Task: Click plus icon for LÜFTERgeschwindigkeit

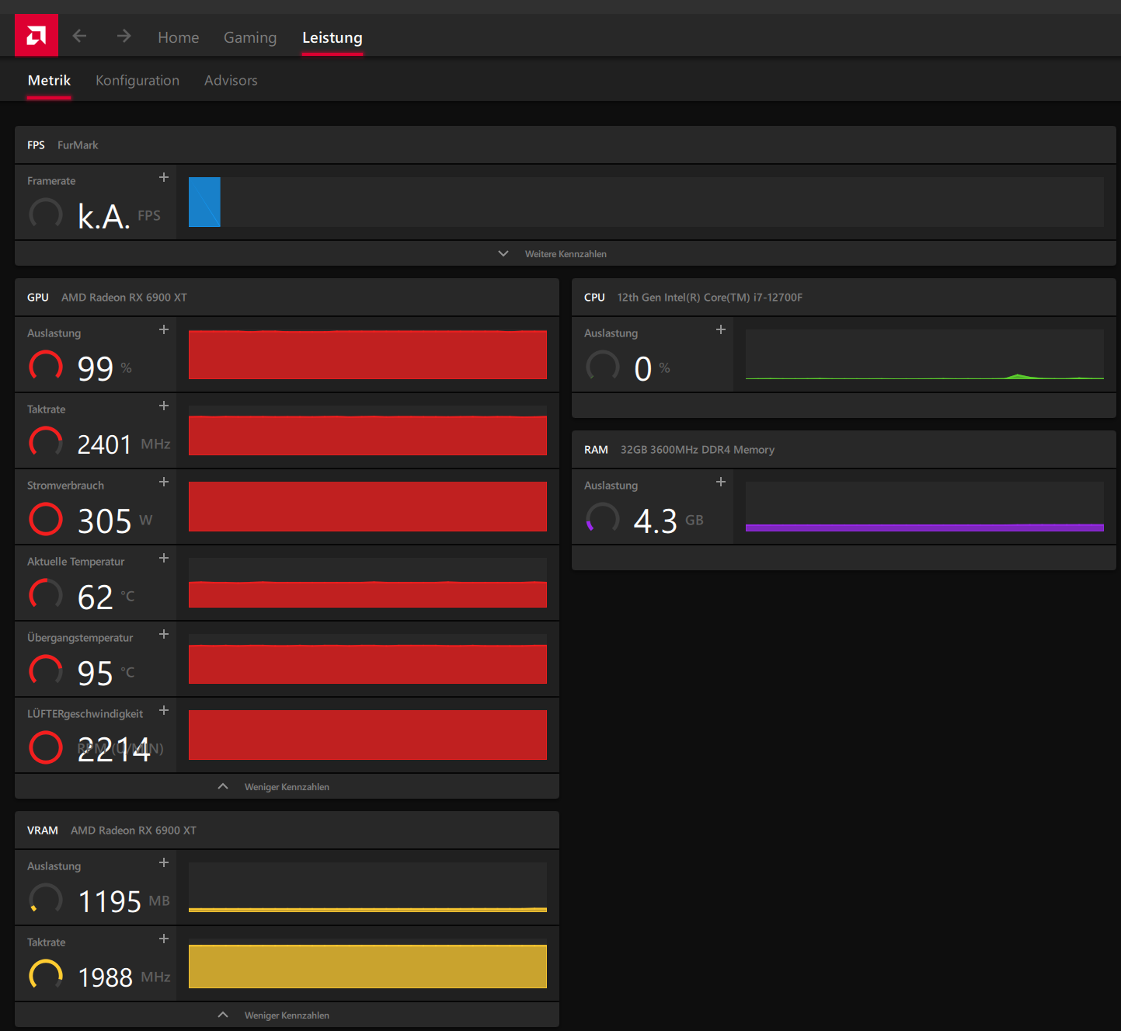Action: (164, 710)
